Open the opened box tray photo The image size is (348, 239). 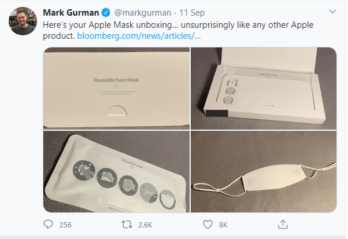pyautogui.click(x=264, y=88)
